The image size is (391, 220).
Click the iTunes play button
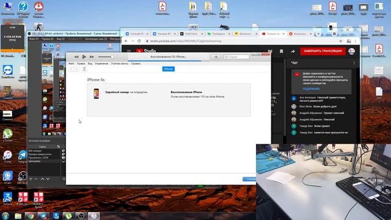pyautogui.click(x=84, y=57)
